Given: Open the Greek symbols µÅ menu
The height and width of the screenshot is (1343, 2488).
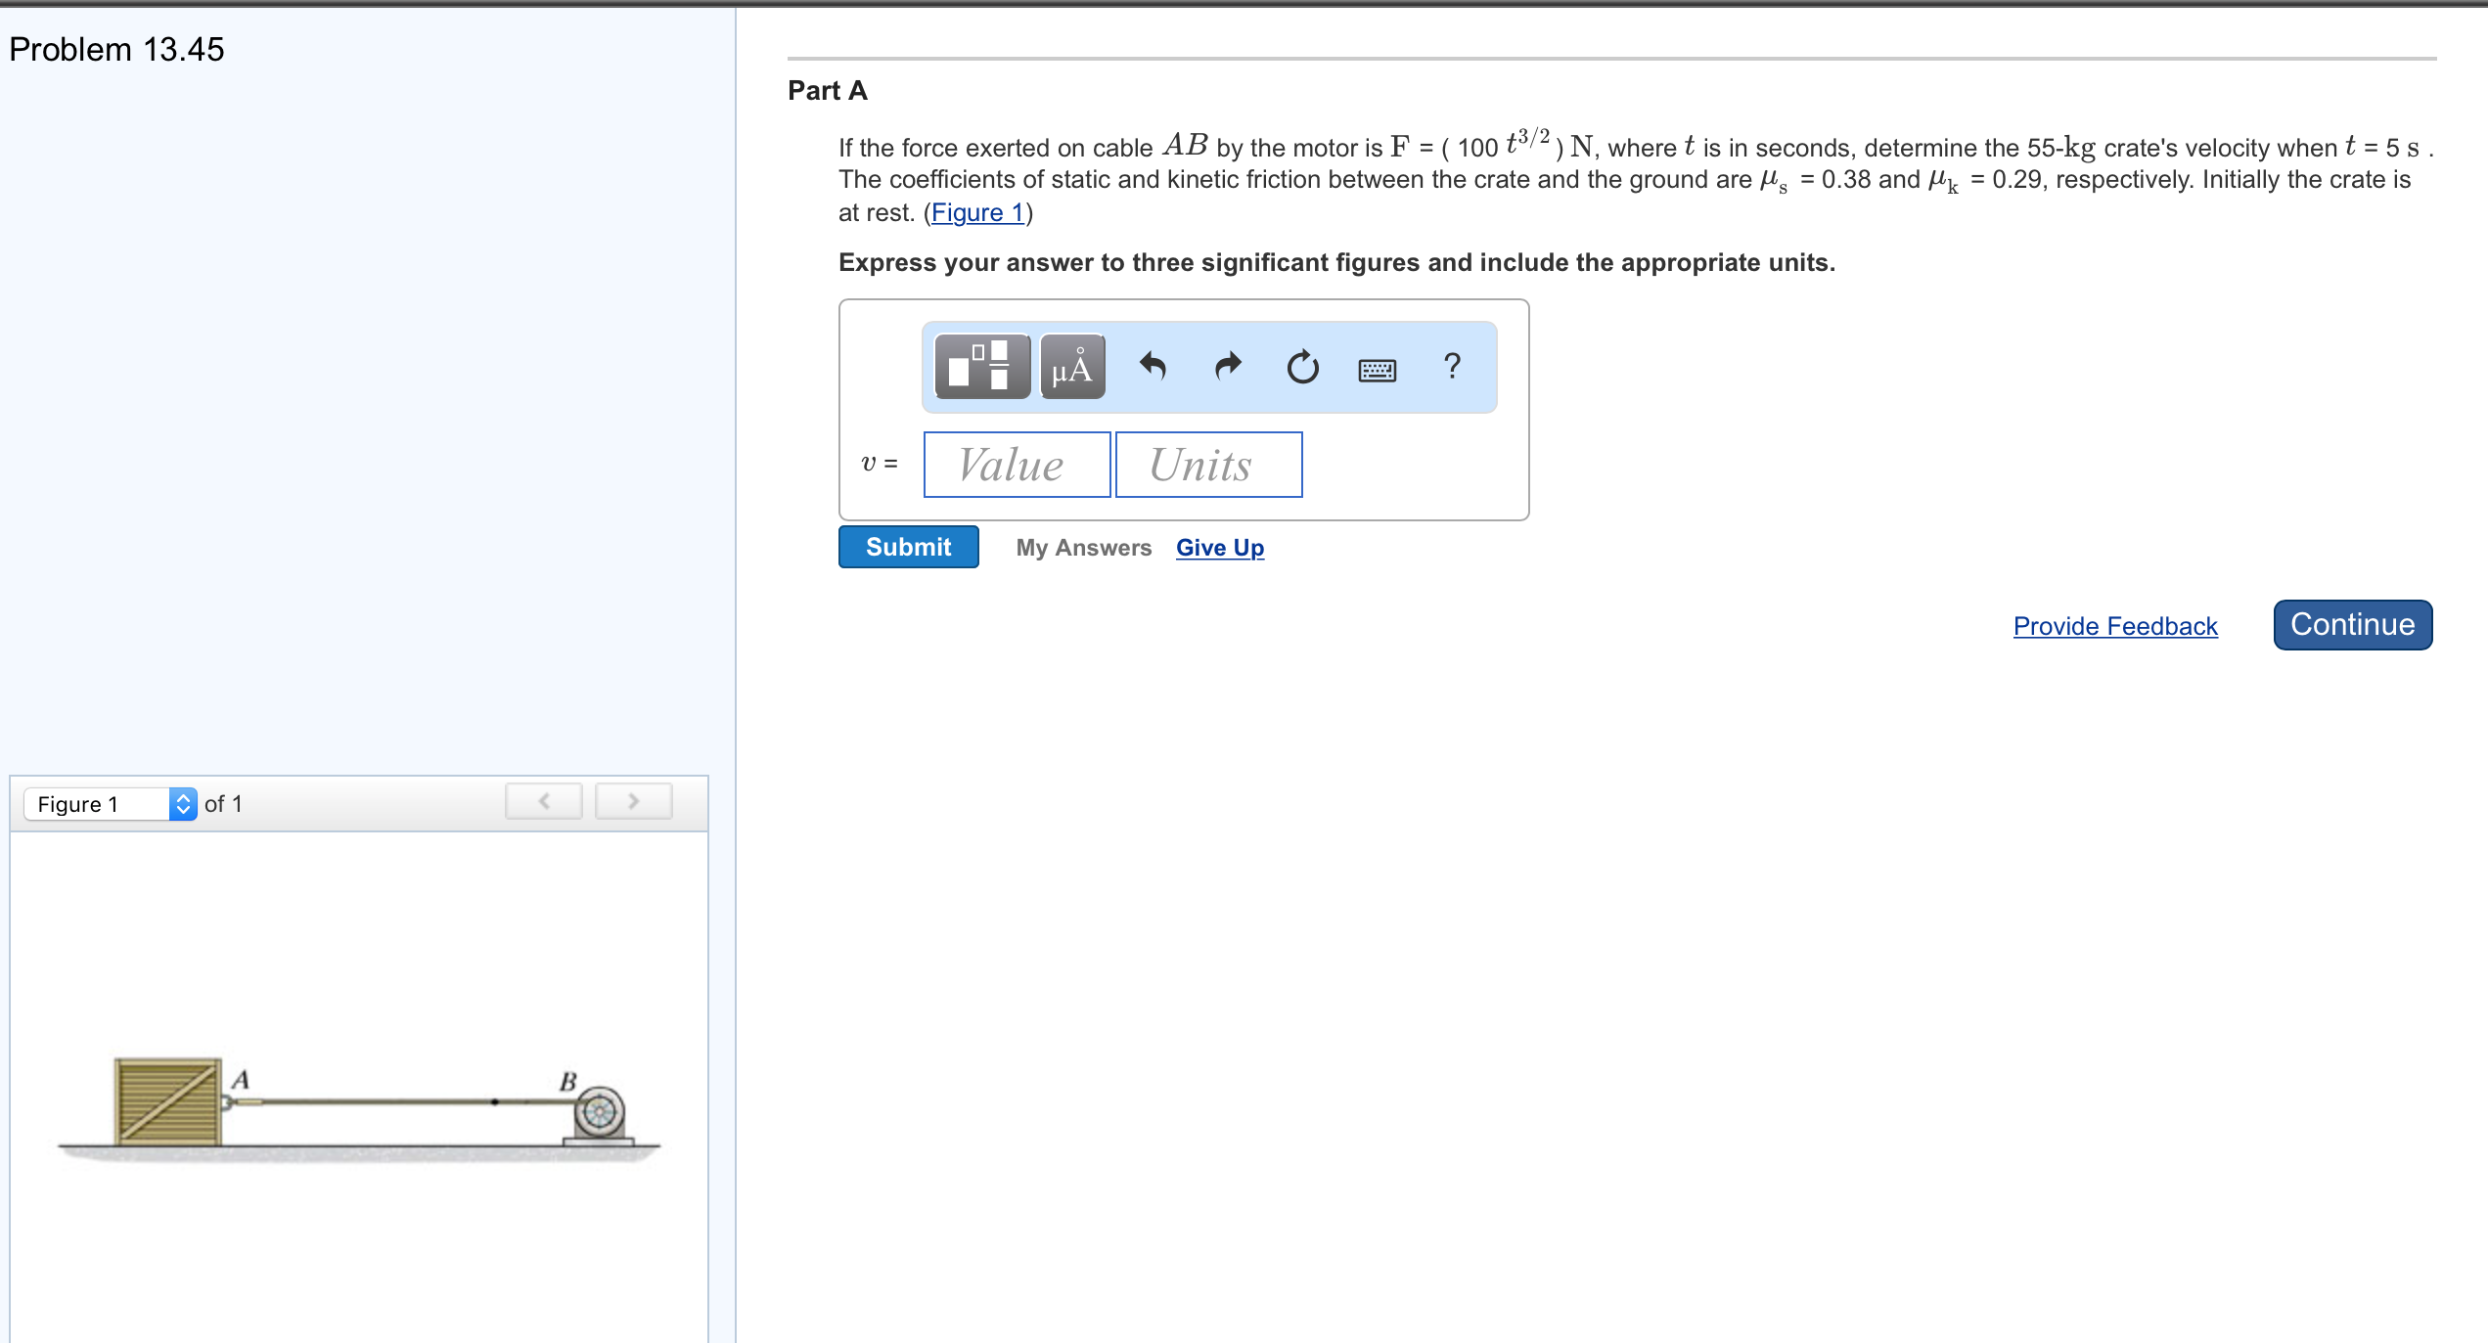Looking at the screenshot, I should click(x=1072, y=367).
